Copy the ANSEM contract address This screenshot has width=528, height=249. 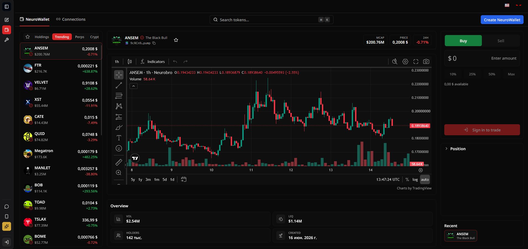pyautogui.click(x=154, y=43)
